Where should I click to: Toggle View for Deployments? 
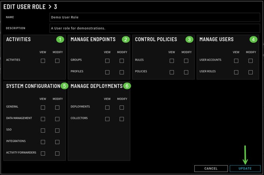pyautogui.click(x=107, y=108)
